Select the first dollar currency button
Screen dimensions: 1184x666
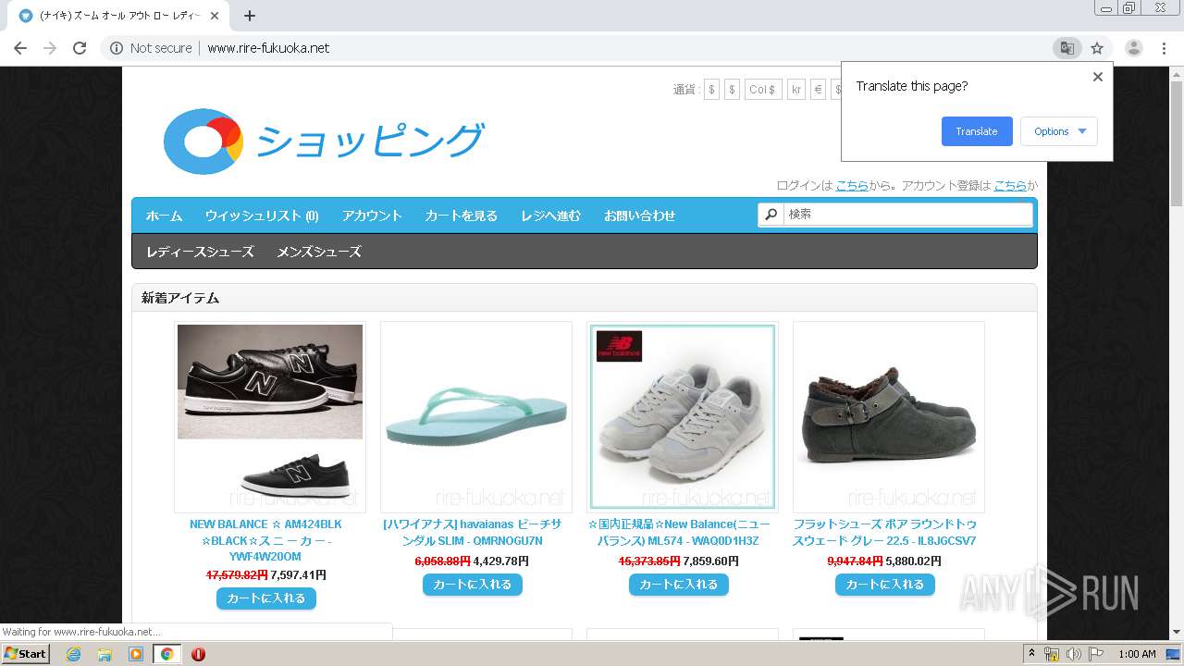[711, 90]
